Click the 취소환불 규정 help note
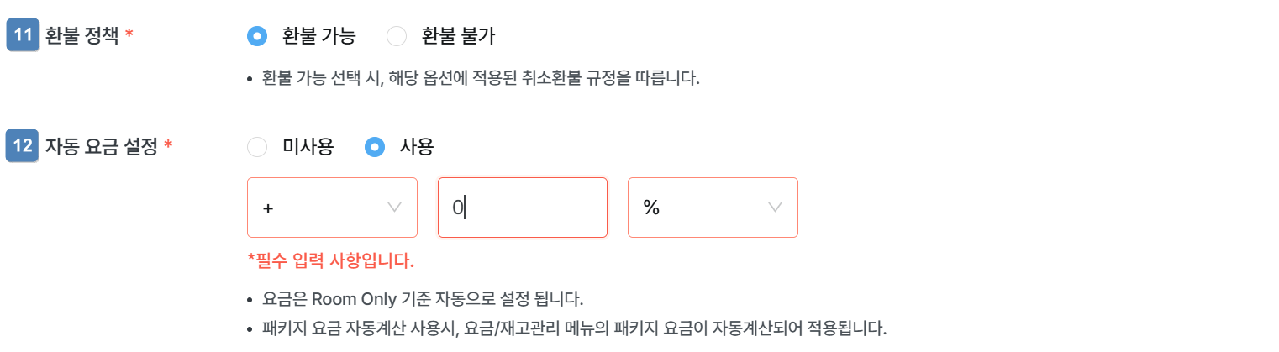Screen dimensions: 1279x352 coord(481,79)
